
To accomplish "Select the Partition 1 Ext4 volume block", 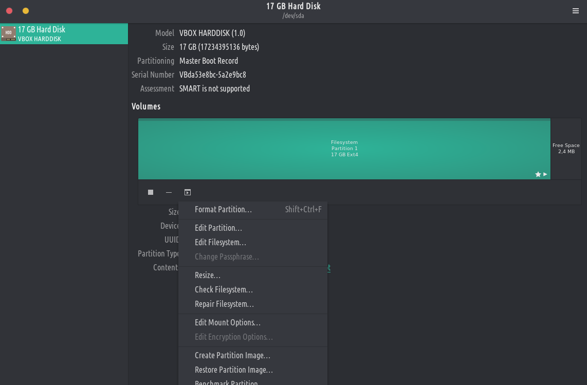I will pos(344,149).
